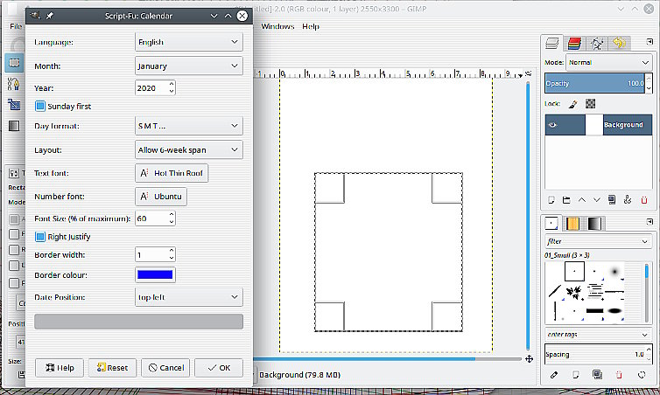Click the new layer icon
The image size is (660, 395).
point(551,200)
